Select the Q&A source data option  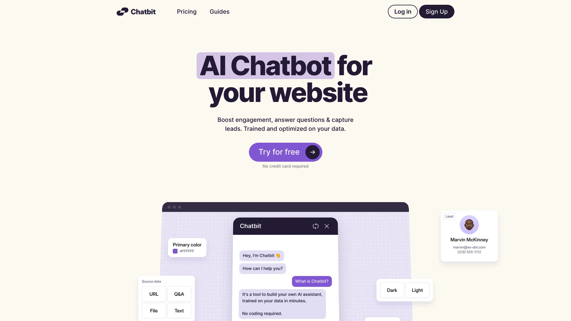[x=179, y=294]
